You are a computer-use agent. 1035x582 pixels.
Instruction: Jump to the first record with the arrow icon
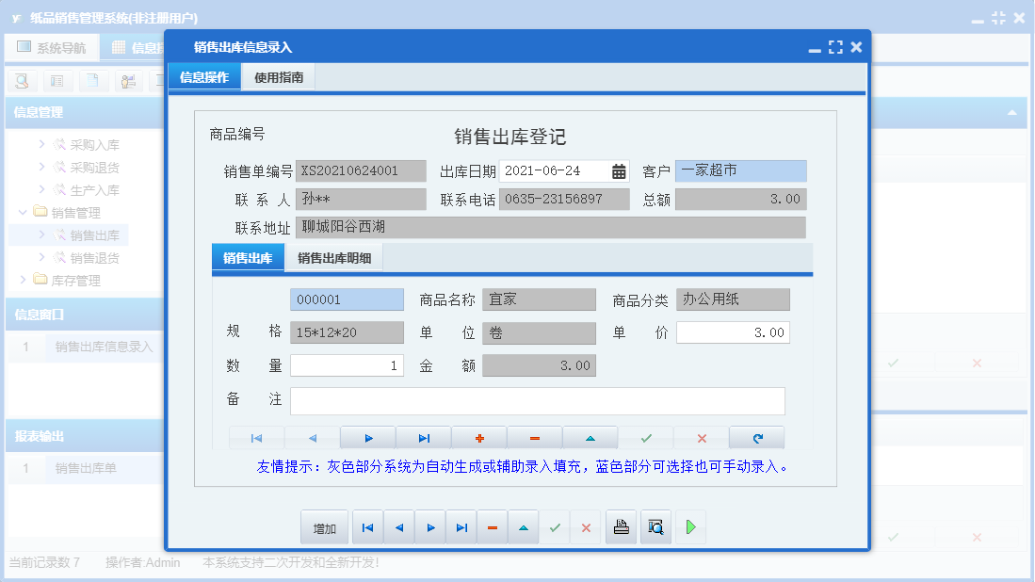pos(255,437)
